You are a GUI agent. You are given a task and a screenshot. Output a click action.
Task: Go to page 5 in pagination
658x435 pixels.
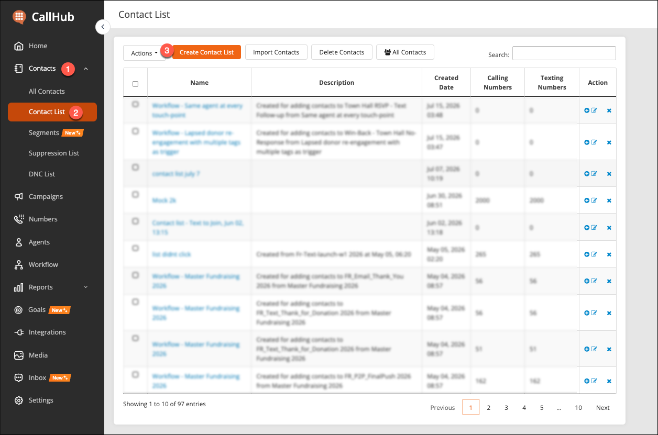coord(542,407)
